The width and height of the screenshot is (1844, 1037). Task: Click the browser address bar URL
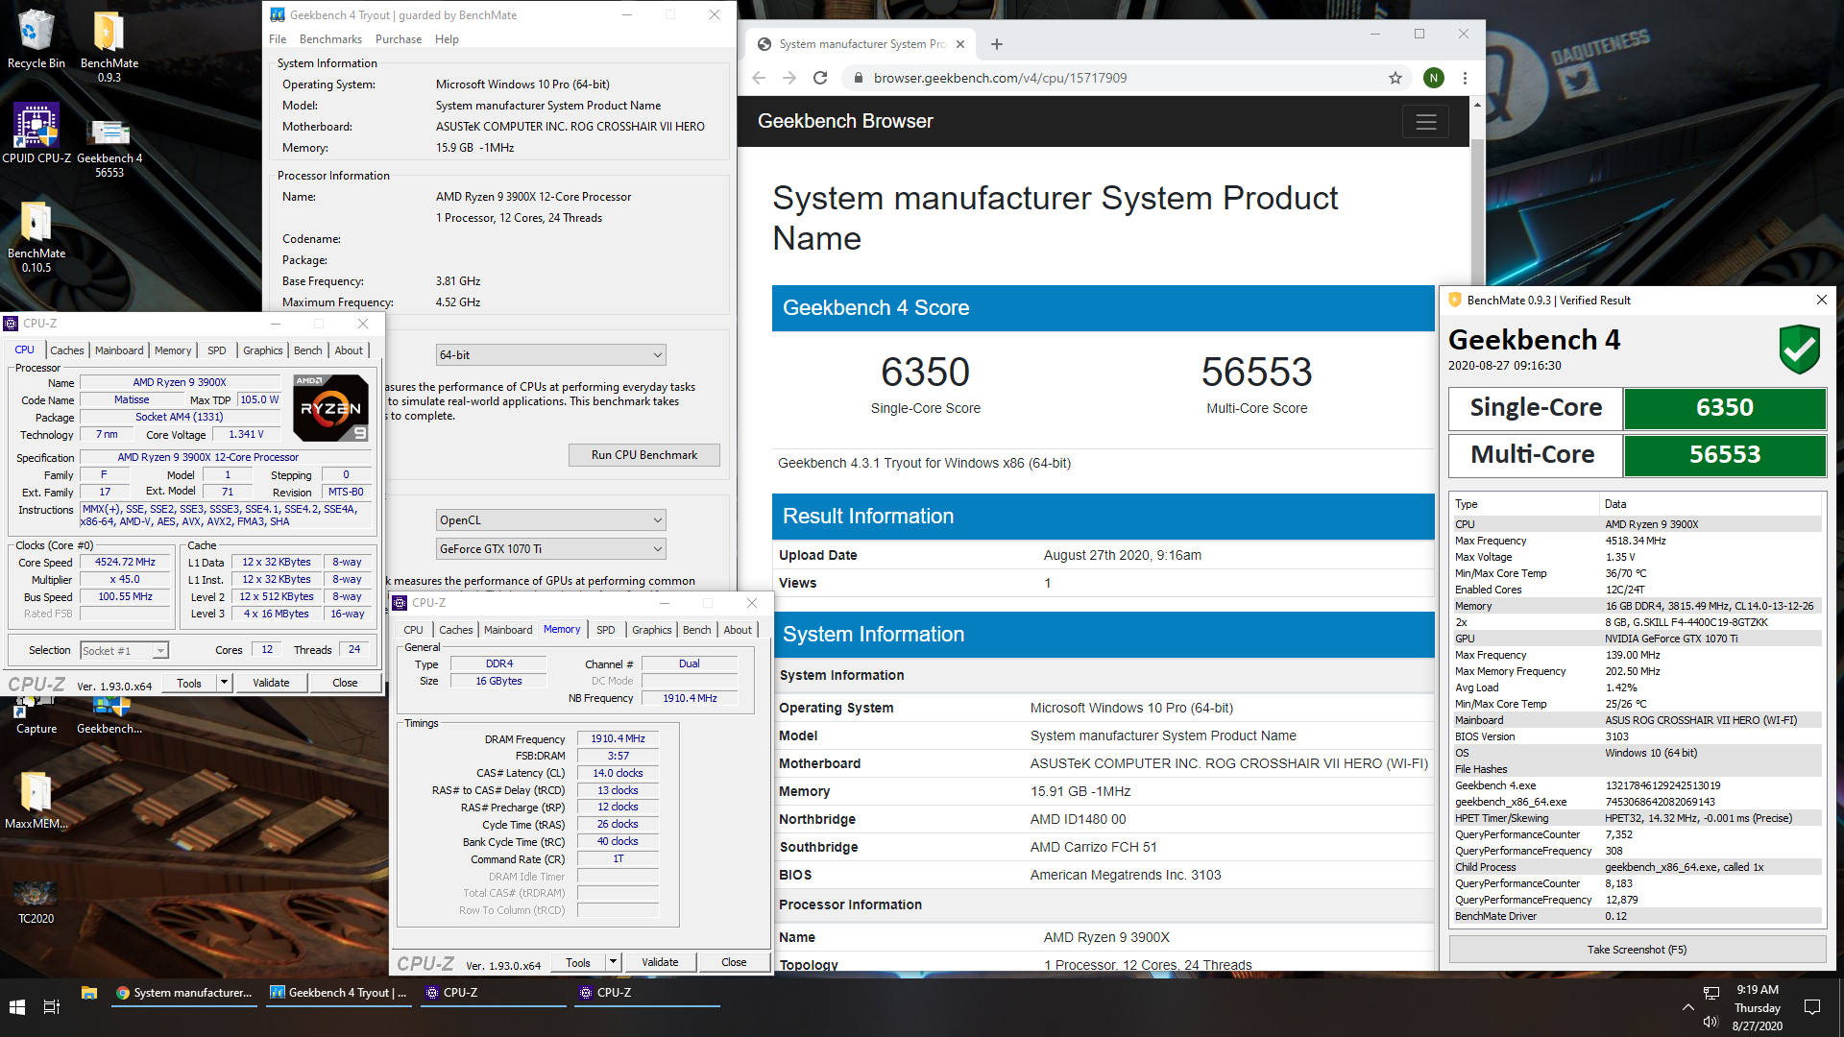click(x=1000, y=78)
